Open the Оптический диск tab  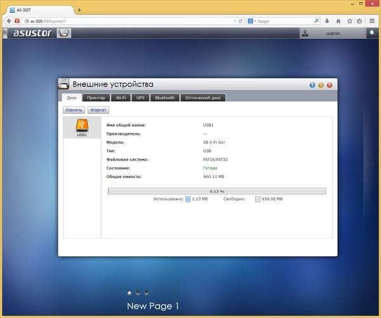[x=203, y=97]
